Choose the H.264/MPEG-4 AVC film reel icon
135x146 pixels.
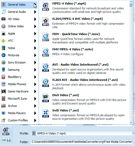point(46,22)
